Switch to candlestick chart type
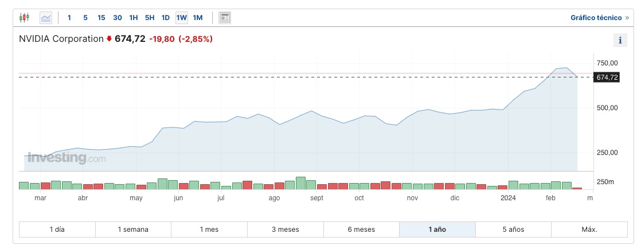Screen dimensions: 641x249 pyautogui.click(x=24, y=18)
